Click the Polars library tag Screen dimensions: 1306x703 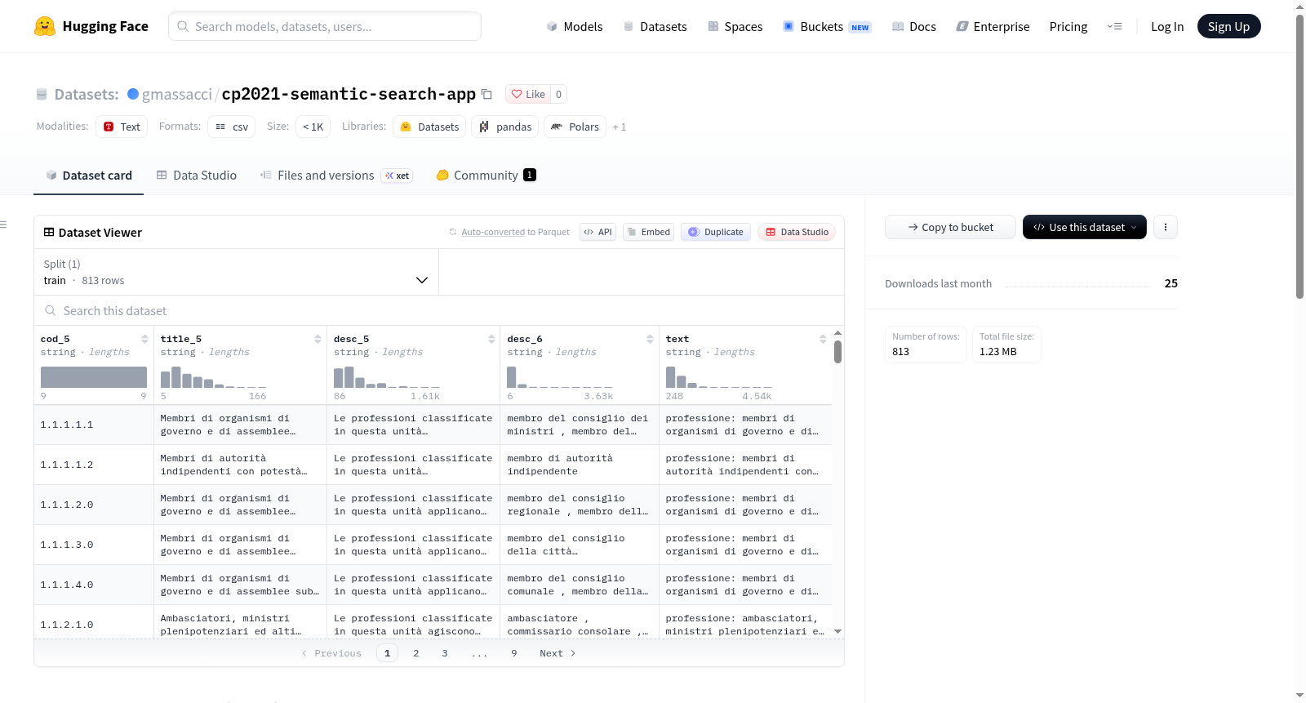pyautogui.click(x=575, y=127)
